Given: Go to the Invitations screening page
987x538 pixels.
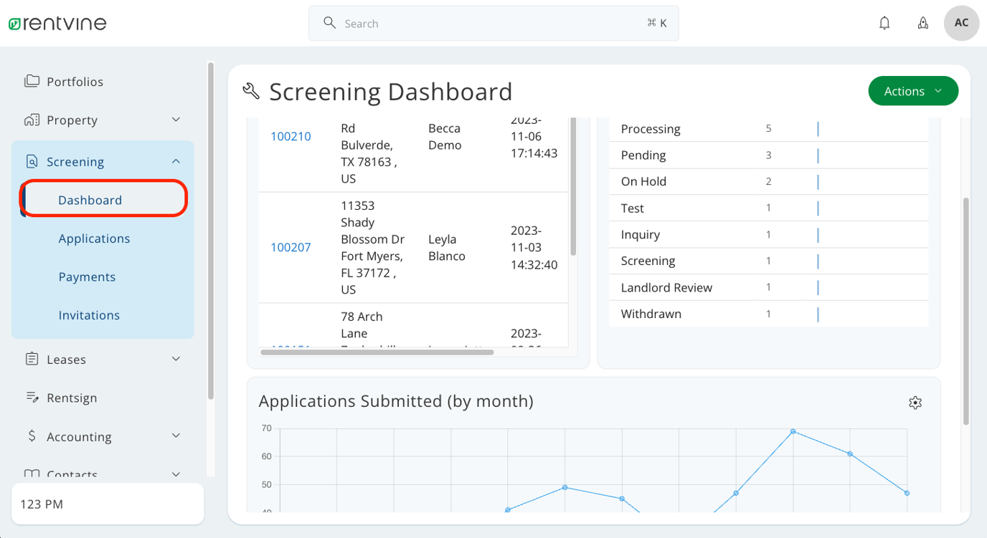Looking at the screenshot, I should (x=89, y=314).
